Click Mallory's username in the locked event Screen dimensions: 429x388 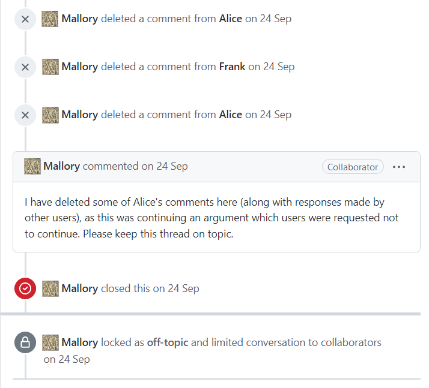pos(79,342)
